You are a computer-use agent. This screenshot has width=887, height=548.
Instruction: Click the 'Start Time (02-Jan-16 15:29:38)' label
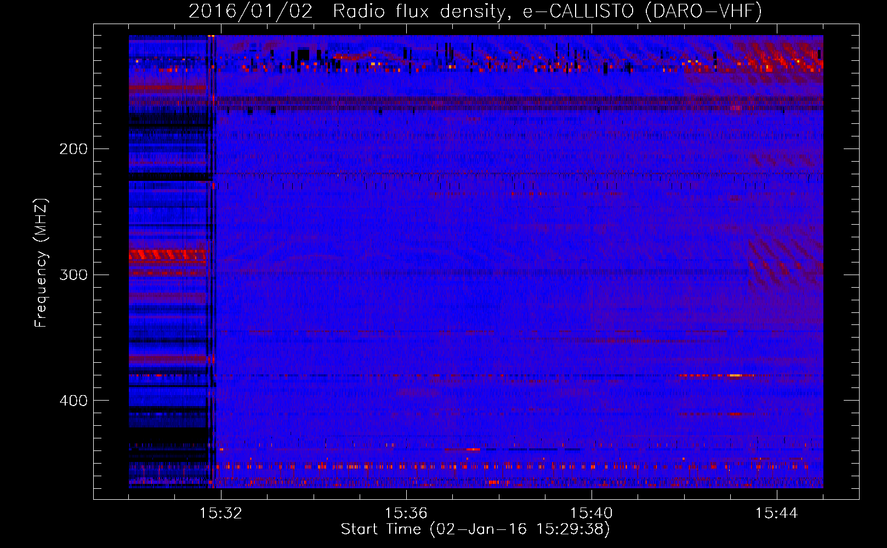pos(475,529)
